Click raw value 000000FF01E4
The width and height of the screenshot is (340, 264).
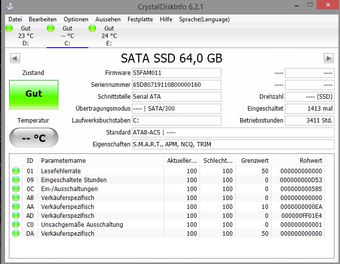tap(302, 216)
